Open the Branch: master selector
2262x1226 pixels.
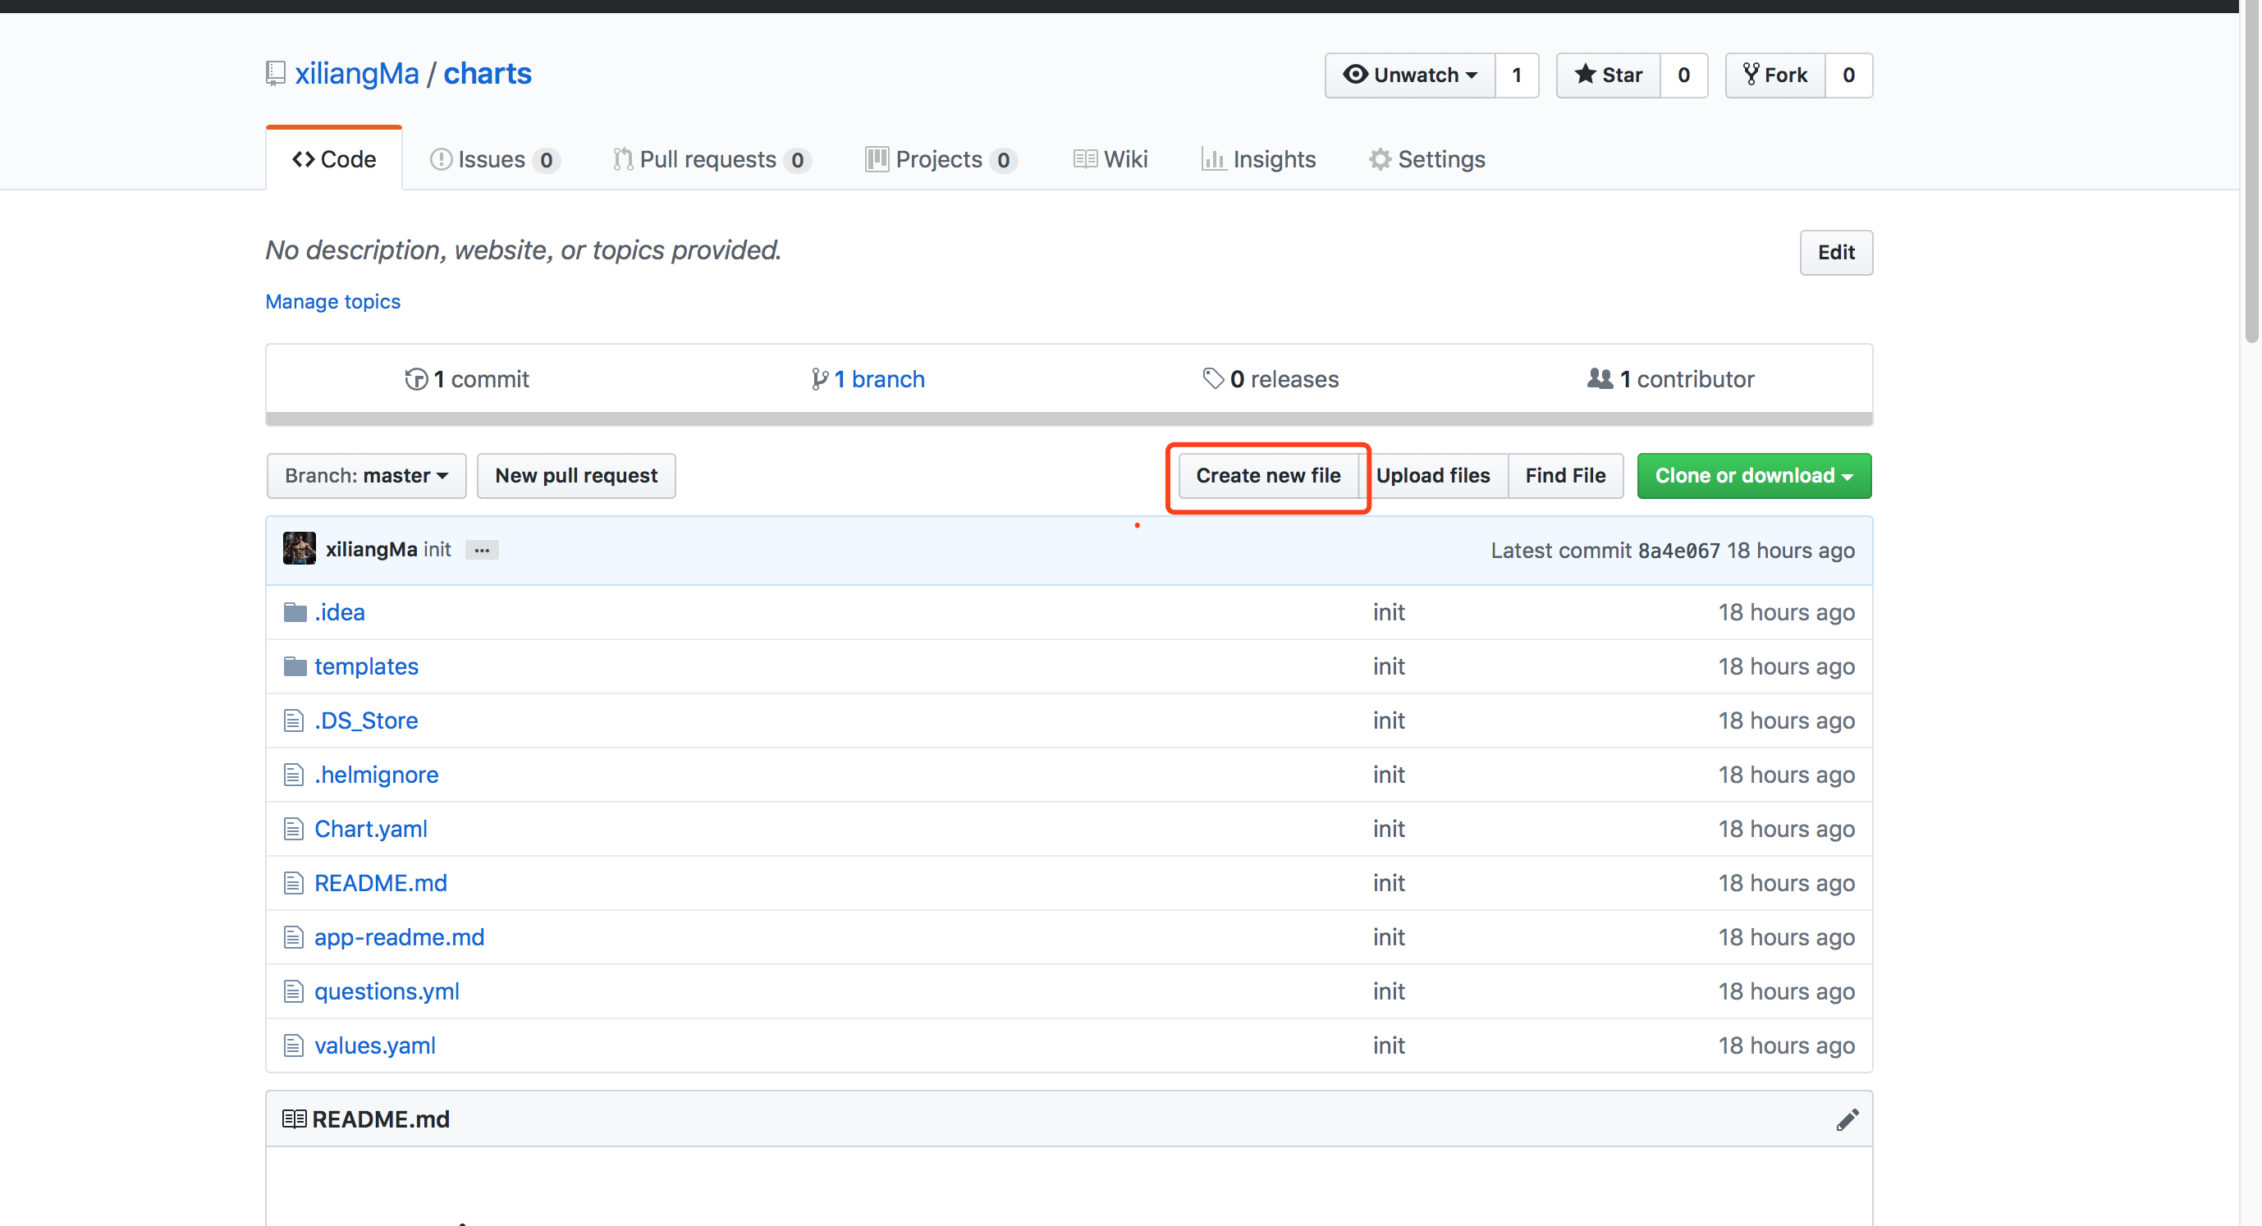point(365,475)
